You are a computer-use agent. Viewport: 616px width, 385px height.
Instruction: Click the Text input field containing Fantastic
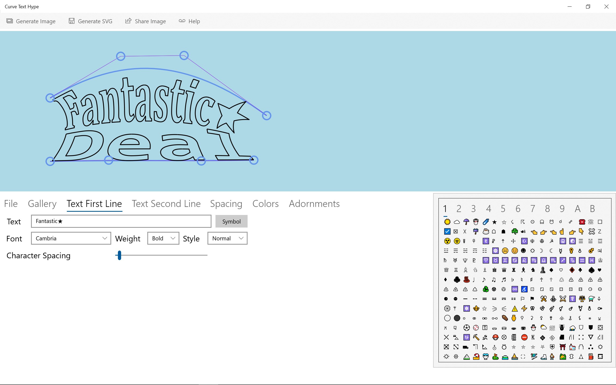tap(121, 221)
